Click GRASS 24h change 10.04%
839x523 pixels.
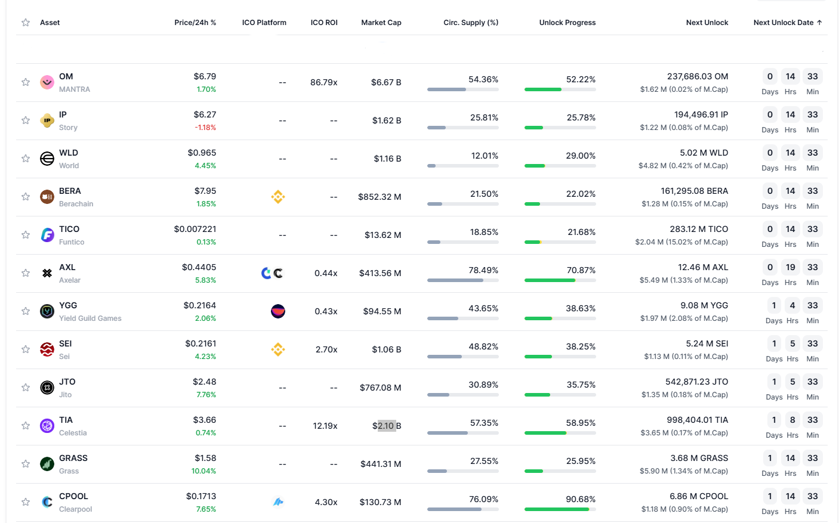click(x=203, y=471)
